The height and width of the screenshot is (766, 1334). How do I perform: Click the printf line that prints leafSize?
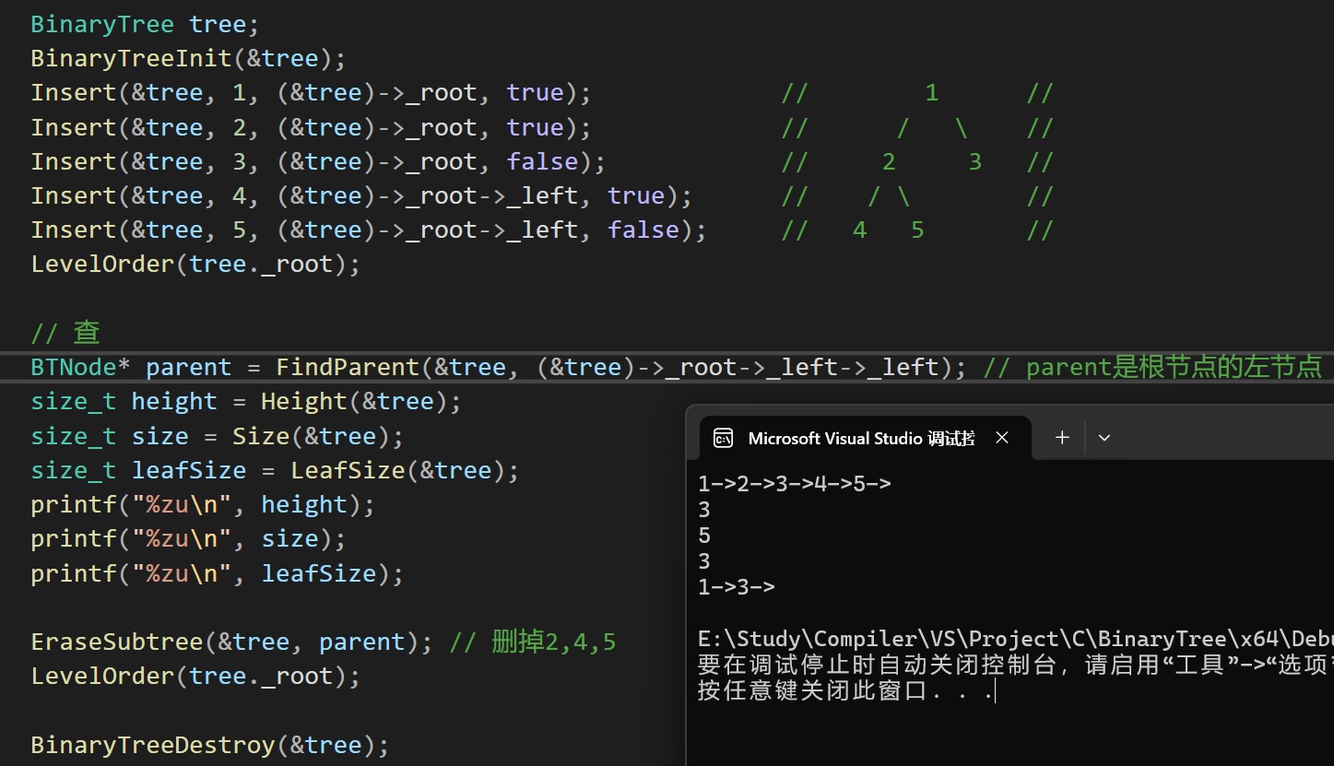(x=217, y=573)
